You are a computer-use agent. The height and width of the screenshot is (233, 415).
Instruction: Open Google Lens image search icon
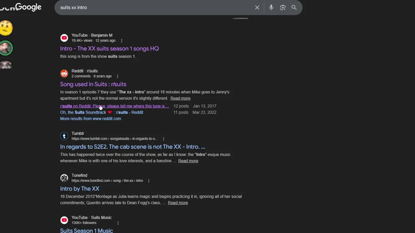(283, 7)
